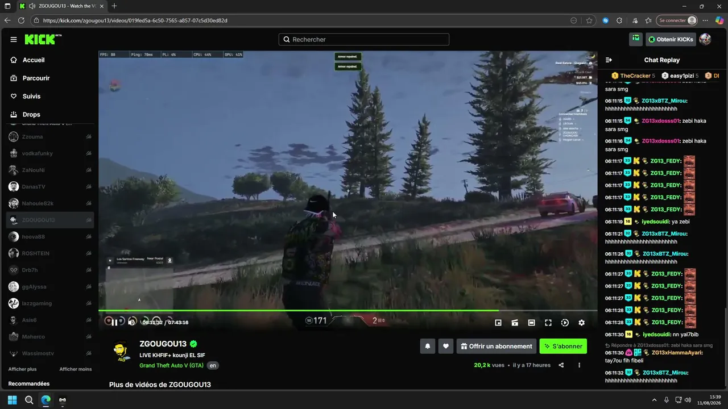This screenshot has height=409, width=728.
Task: Collapse the Chat Replay panel
Action: tap(609, 60)
